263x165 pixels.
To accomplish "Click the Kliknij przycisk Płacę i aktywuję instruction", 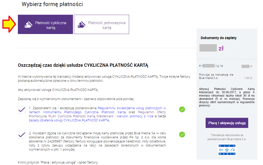I will (58, 162).
